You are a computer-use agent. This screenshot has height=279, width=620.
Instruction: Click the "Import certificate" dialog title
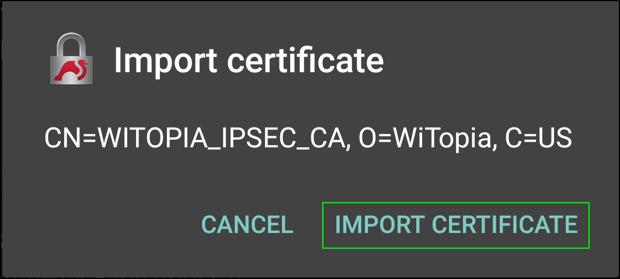249,61
